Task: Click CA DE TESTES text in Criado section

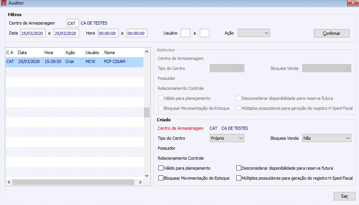Action: coord(235,128)
